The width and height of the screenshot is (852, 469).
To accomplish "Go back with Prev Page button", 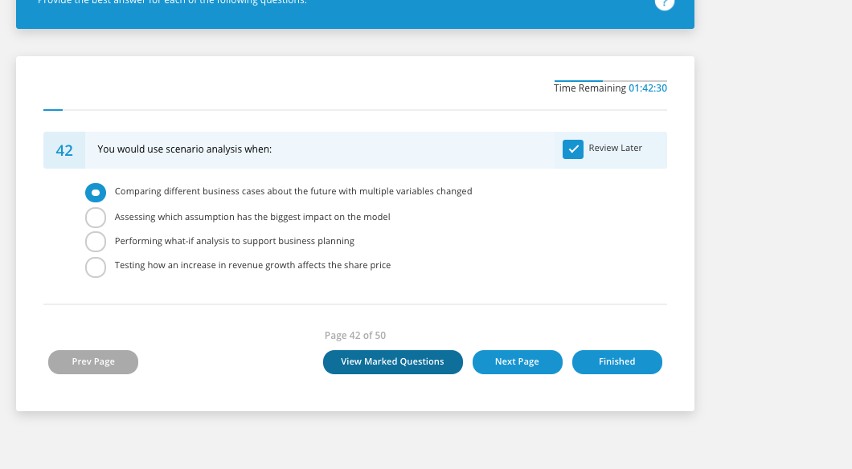I will pos(93,362).
